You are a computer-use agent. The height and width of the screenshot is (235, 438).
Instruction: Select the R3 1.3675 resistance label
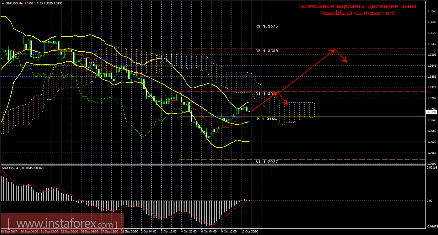tap(266, 27)
